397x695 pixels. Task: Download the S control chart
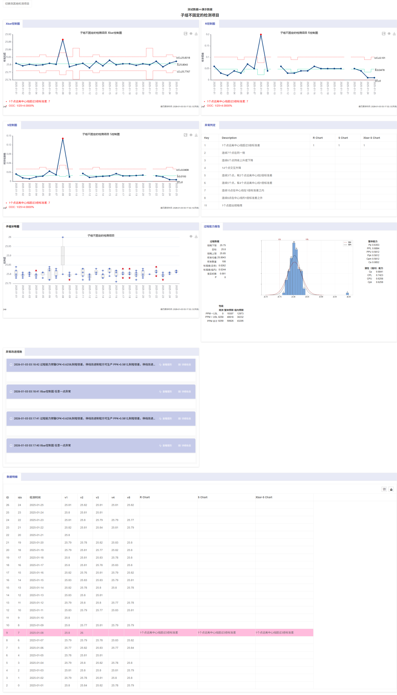196,135
